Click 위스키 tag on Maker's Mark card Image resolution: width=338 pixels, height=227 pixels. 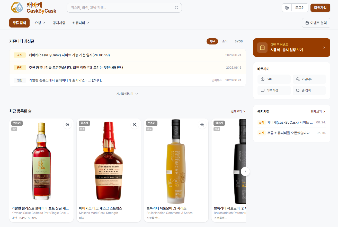[x=84, y=123]
